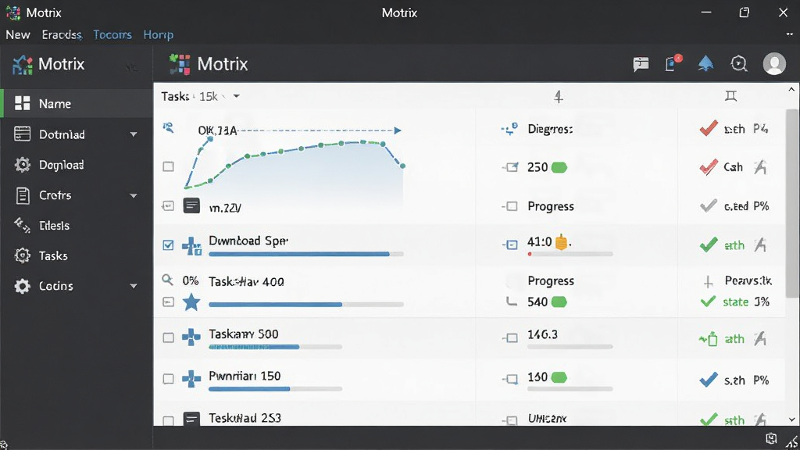Click the red checkmark in the Cah row

point(708,167)
